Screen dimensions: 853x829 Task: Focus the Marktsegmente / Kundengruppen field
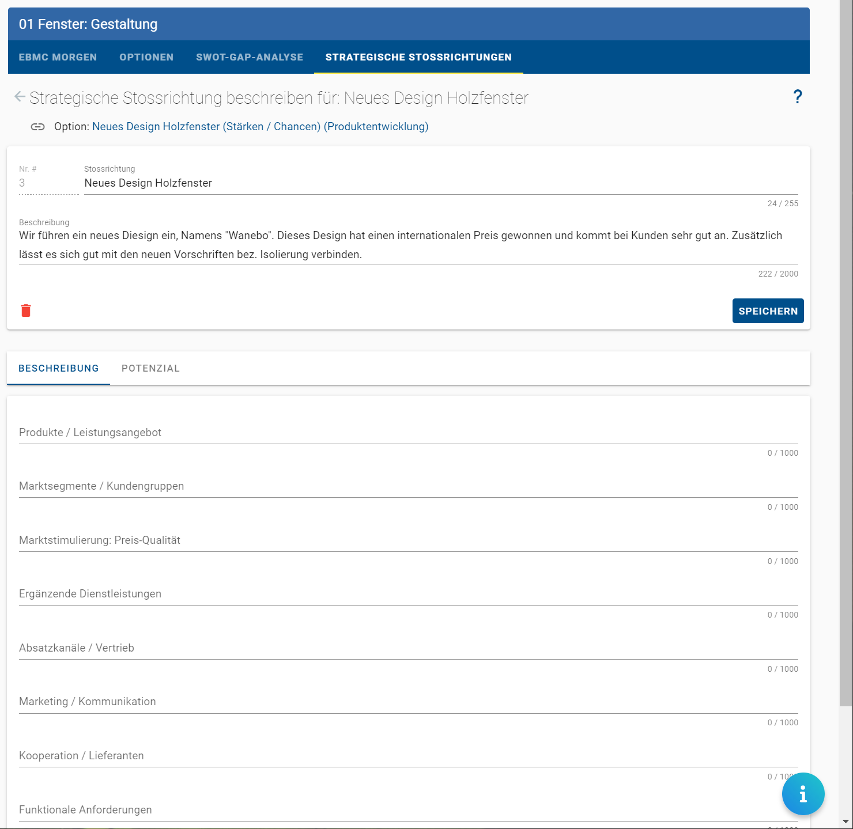click(409, 486)
